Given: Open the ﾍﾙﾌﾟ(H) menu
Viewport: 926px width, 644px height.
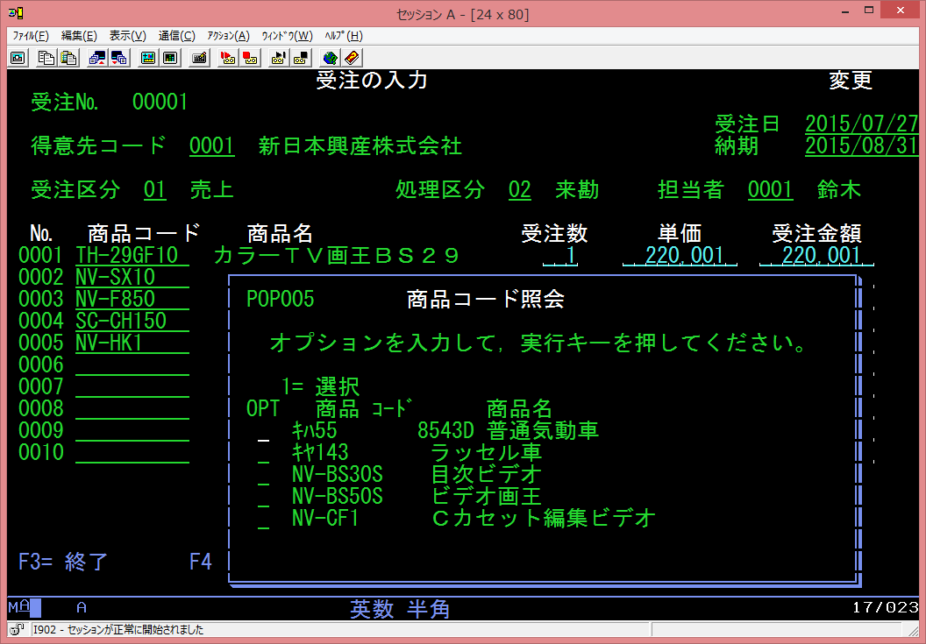Looking at the screenshot, I should (343, 36).
